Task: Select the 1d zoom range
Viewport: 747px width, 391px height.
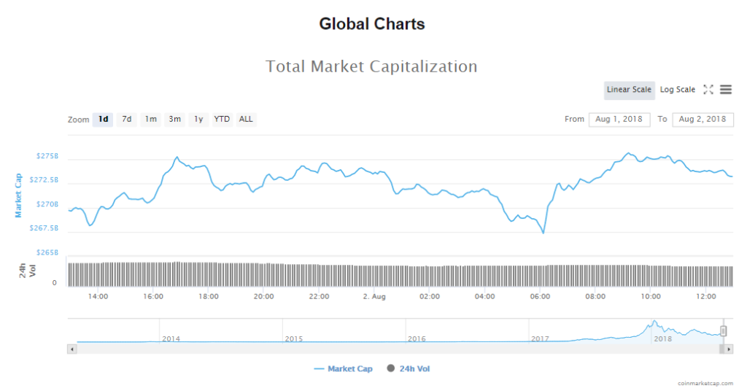Action: tap(103, 119)
